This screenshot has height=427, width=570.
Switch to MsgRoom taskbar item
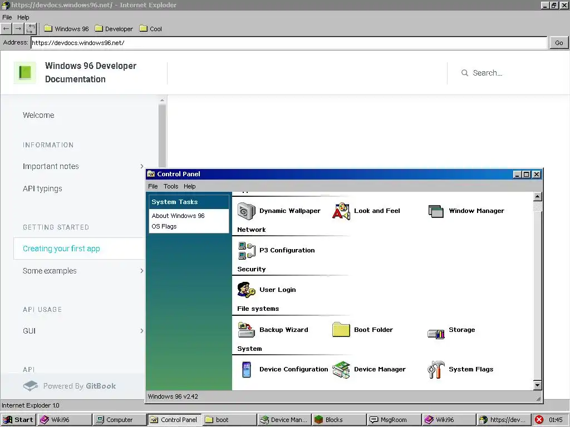[394, 420]
